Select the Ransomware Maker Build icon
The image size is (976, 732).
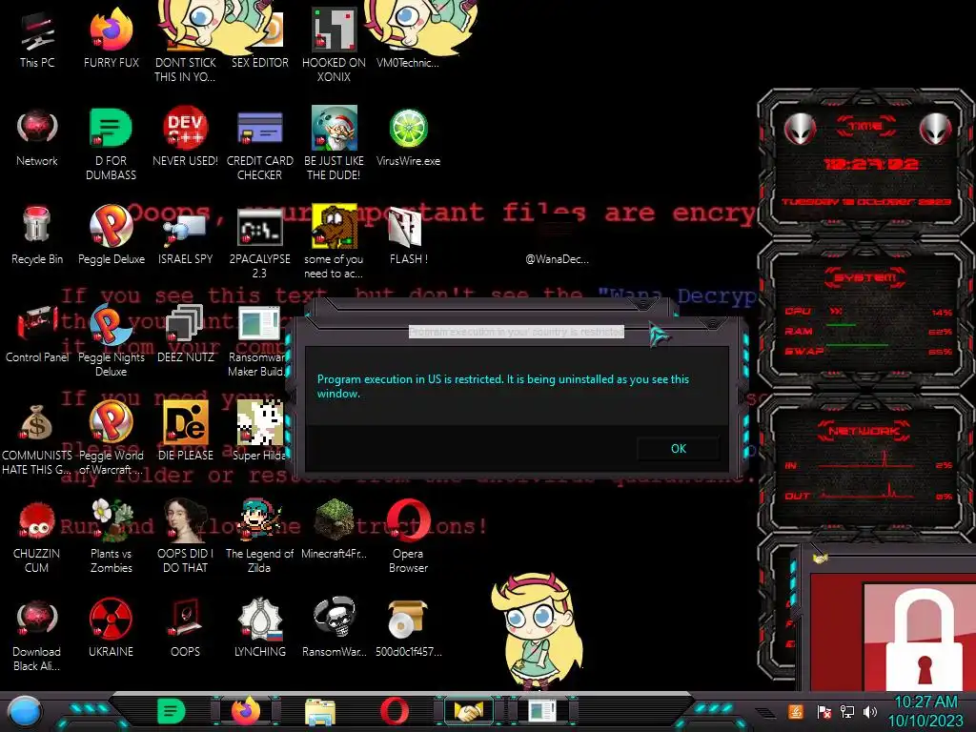tap(258, 340)
